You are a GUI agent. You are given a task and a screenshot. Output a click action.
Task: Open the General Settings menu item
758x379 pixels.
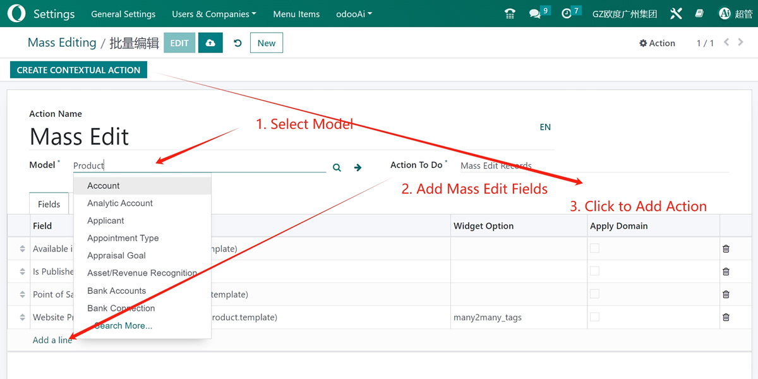click(123, 14)
